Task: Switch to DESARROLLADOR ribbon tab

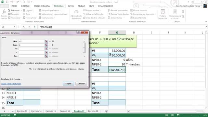Action: [106, 6]
